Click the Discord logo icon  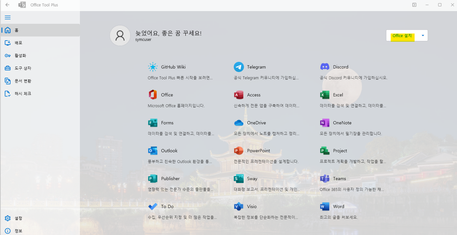[x=325, y=67]
